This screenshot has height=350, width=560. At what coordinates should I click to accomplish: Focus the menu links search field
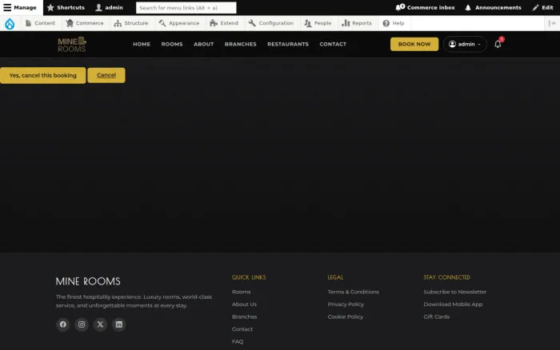click(x=186, y=7)
